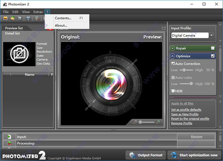Click Set as profile defaults link
223x161 pixels.
[x=186, y=109]
